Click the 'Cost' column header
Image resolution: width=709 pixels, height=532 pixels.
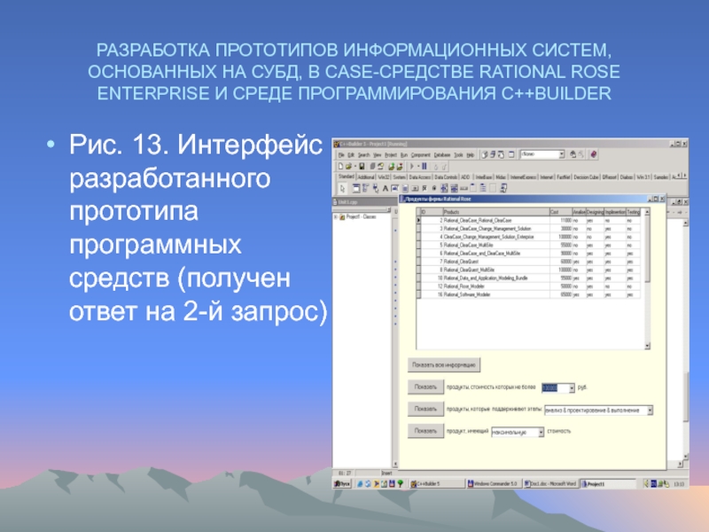(x=561, y=212)
